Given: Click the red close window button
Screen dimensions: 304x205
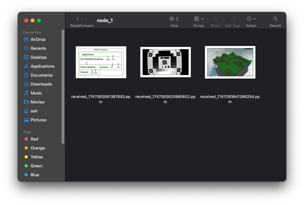Looking at the screenshot, I should pyautogui.click(x=26, y=20).
